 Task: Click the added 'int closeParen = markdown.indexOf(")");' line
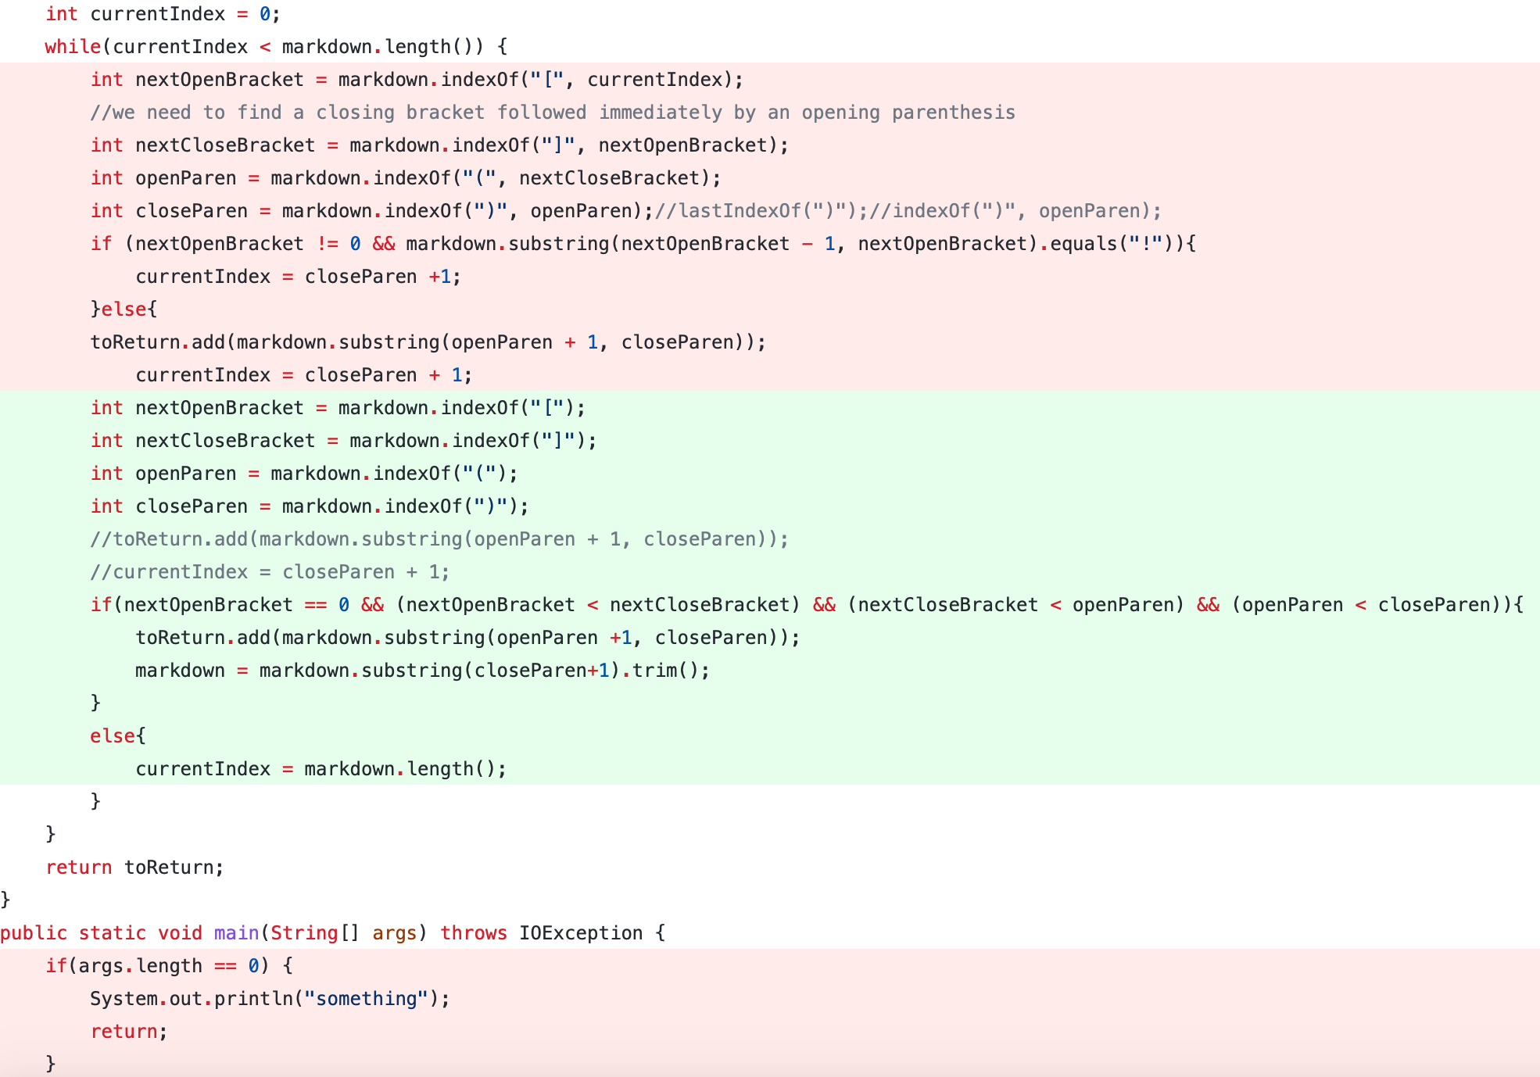[309, 506]
